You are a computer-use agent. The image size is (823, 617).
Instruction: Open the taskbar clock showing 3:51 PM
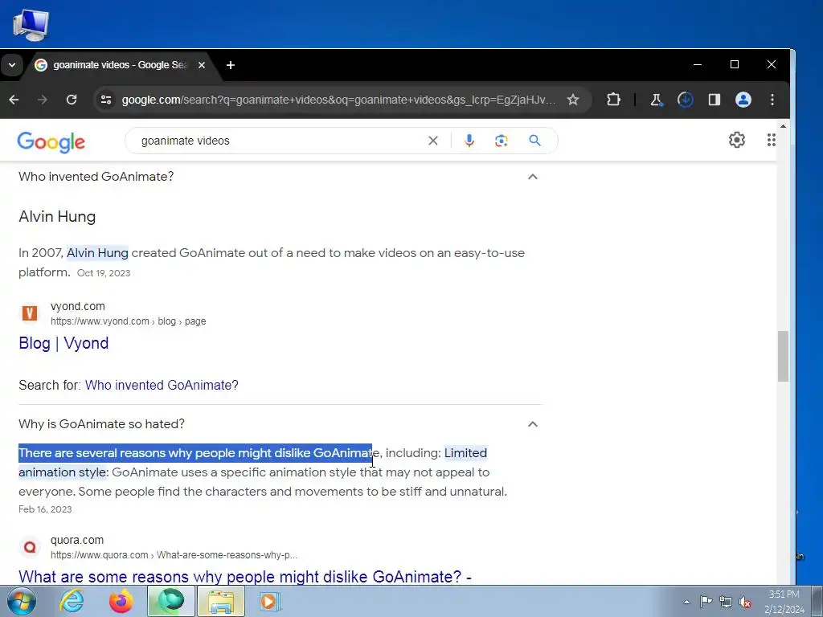tap(784, 602)
